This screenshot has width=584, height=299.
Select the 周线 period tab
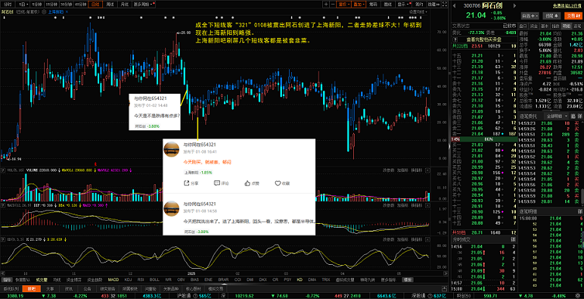coord(110,5)
